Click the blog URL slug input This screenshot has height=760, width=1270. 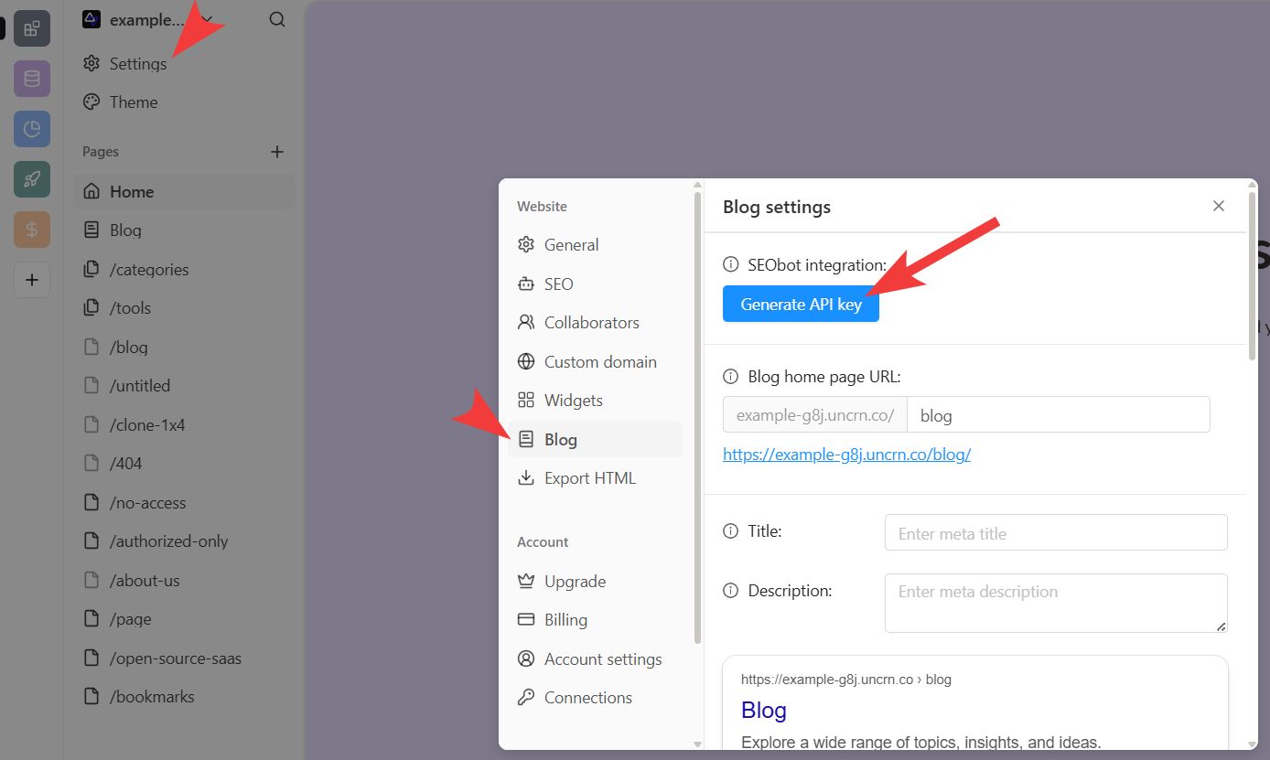pos(1058,415)
